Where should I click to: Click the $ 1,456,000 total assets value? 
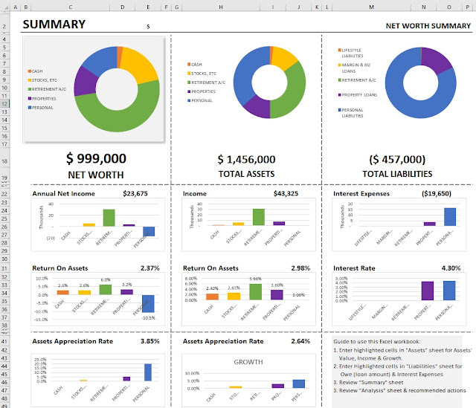(x=246, y=160)
